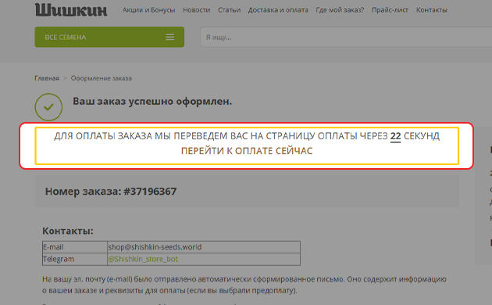The height and width of the screenshot is (305, 492).
Task: Click the countdown number 22
Action: click(395, 136)
